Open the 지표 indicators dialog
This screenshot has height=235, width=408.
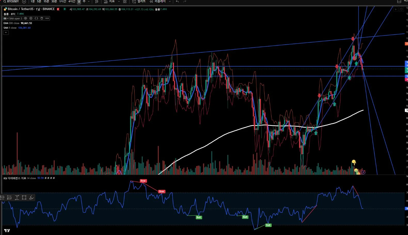coord(109,2)
